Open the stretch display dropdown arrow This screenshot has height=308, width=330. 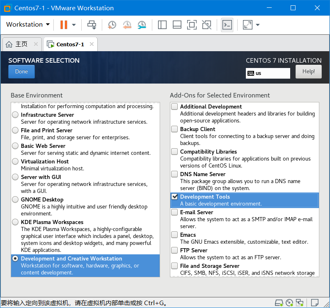point(258,25)
